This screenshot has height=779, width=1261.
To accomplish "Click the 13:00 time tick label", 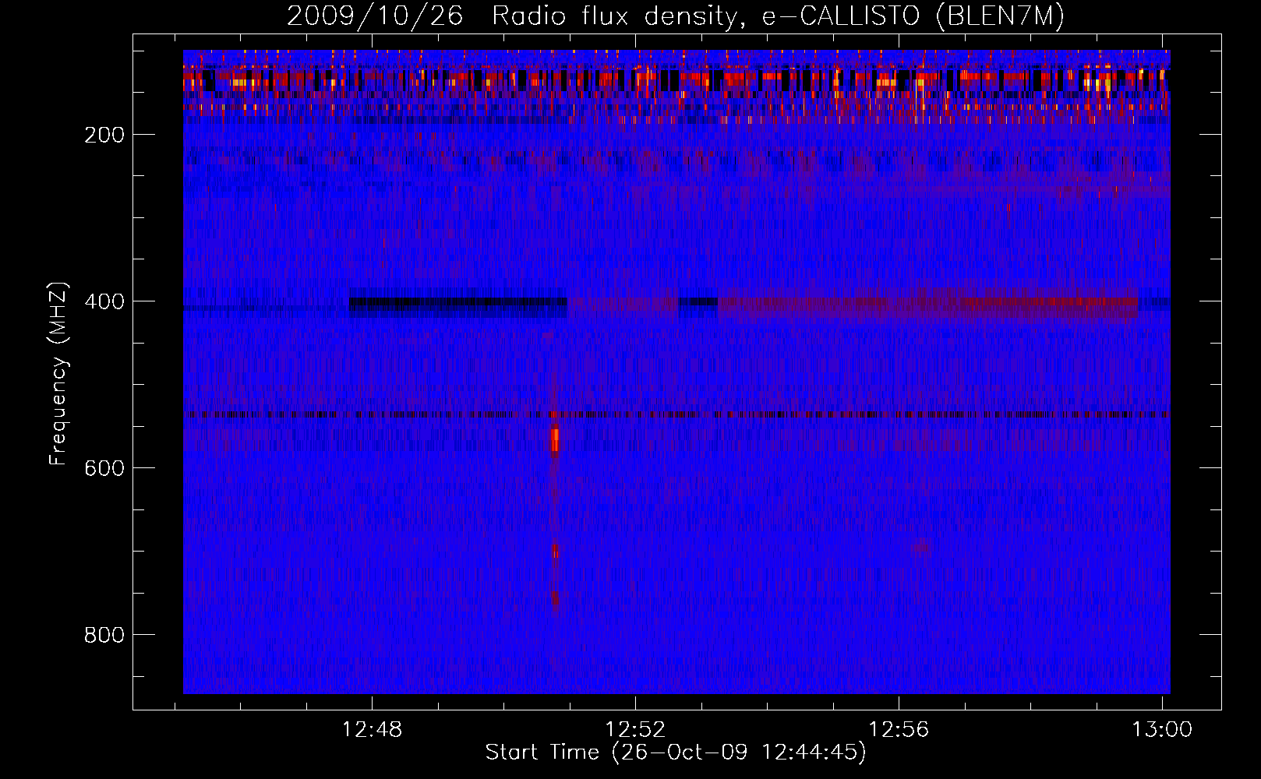I will [x=1163, y=729].
